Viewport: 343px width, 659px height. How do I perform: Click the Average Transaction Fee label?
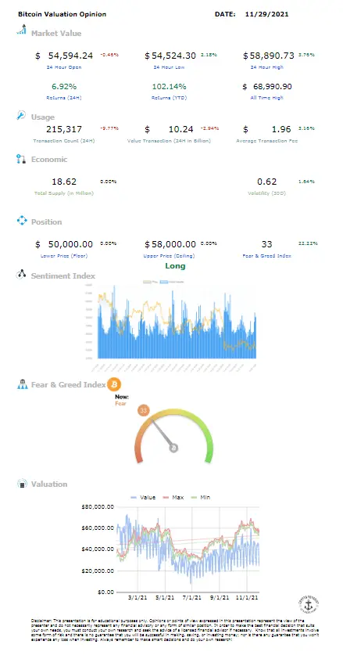(x=267, y=141)
